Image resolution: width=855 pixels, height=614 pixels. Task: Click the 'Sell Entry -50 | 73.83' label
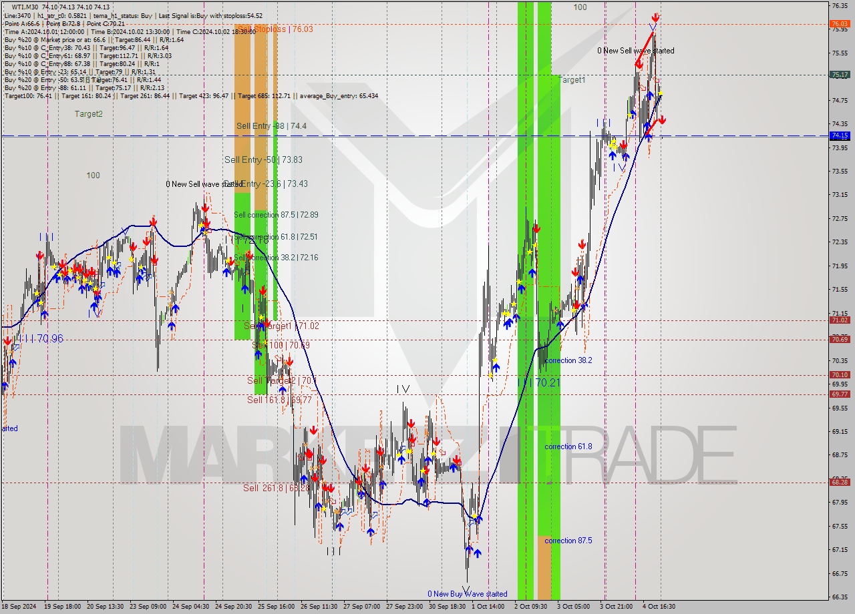(263, 160)
